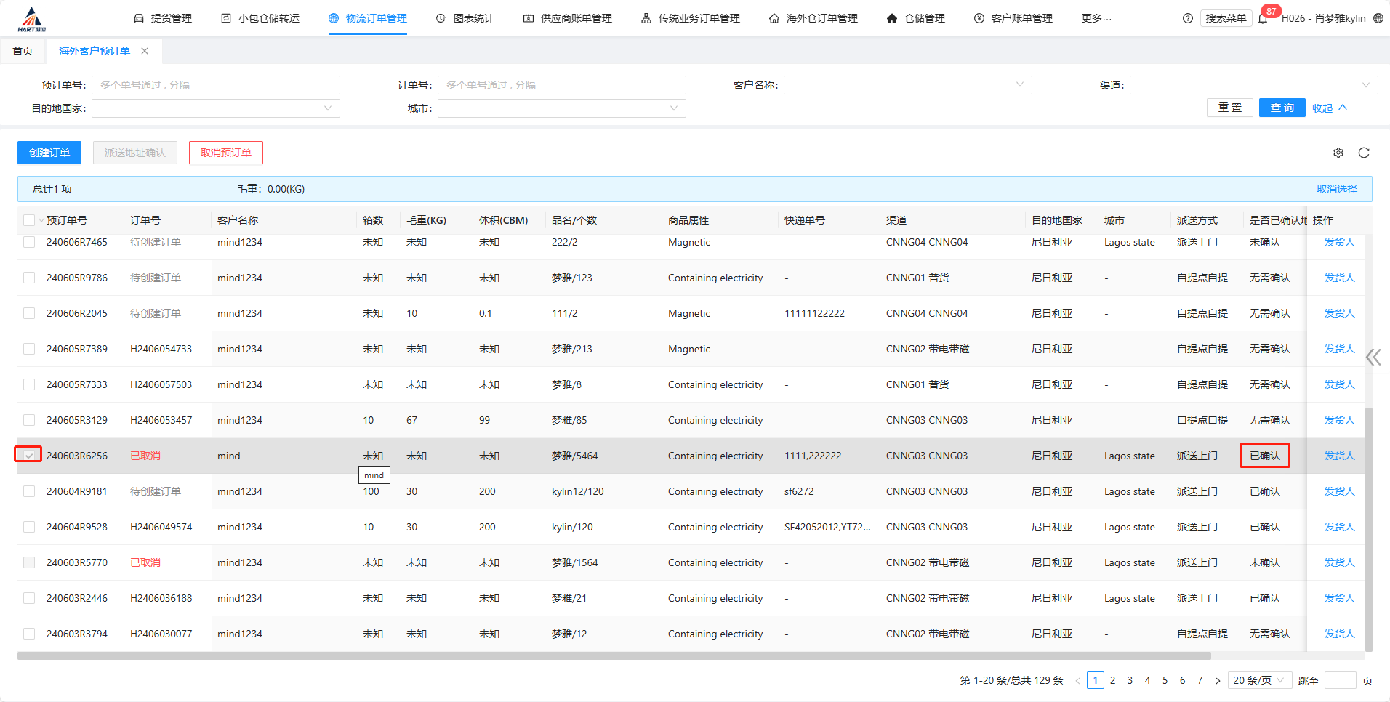Open the 目的地国家 dropdown
Viewport: 1390px width, 702px height.
point(216,108)
